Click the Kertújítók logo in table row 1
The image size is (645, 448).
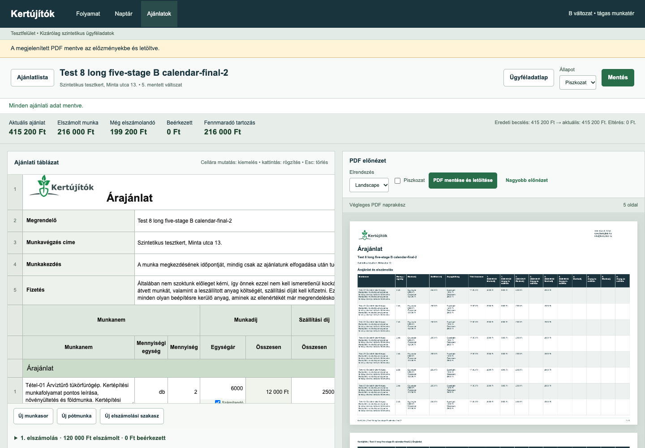[62, 186]
